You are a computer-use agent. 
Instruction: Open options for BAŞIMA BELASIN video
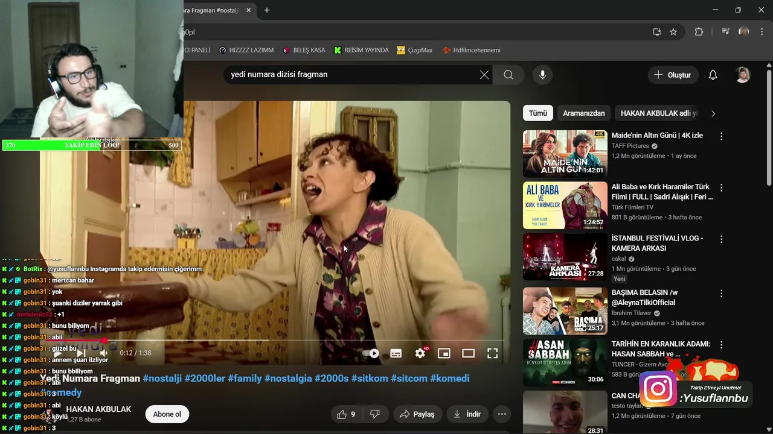(721, 294)
